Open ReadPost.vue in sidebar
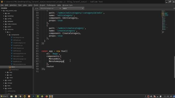175x98 pixels. point(17,62)
